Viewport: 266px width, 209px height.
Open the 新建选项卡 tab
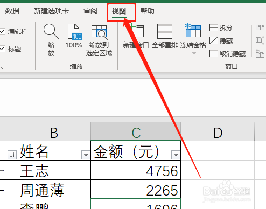point(51,11)
